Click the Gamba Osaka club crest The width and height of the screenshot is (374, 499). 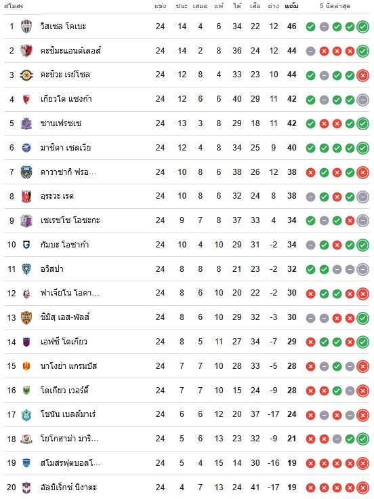coord(26,245)
